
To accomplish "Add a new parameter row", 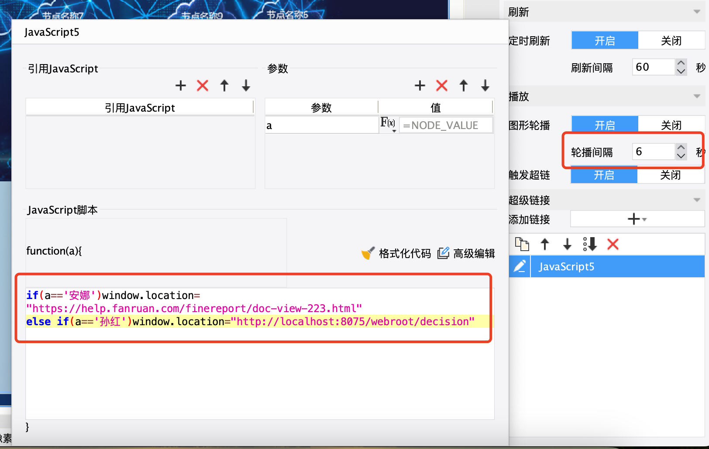I will (x=420, y=85).
